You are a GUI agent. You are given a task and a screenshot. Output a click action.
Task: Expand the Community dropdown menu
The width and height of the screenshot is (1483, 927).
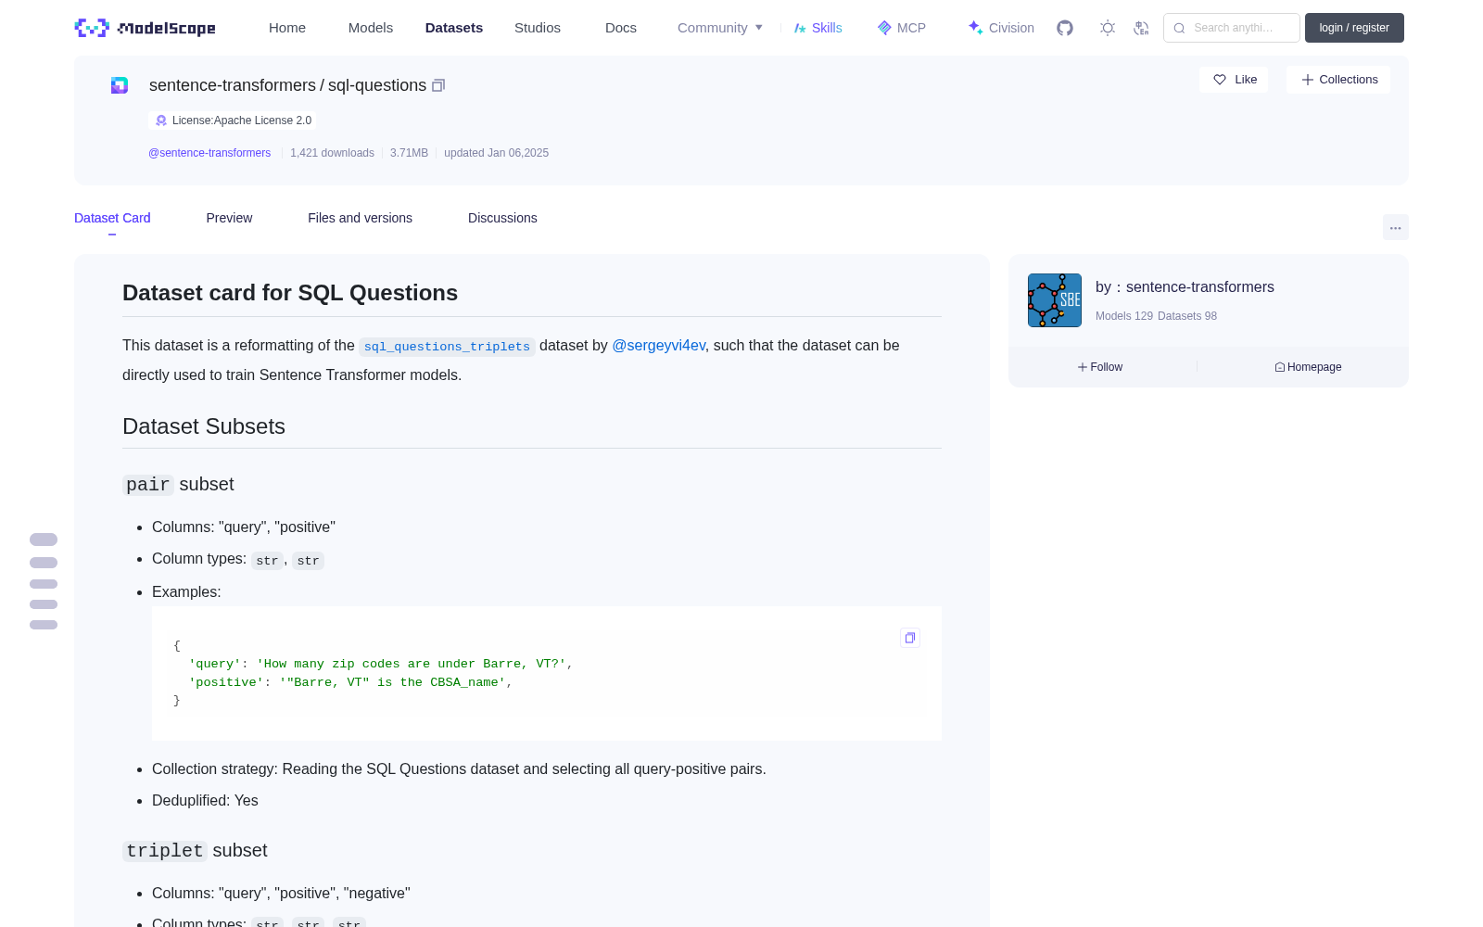(x=720, y=28)
